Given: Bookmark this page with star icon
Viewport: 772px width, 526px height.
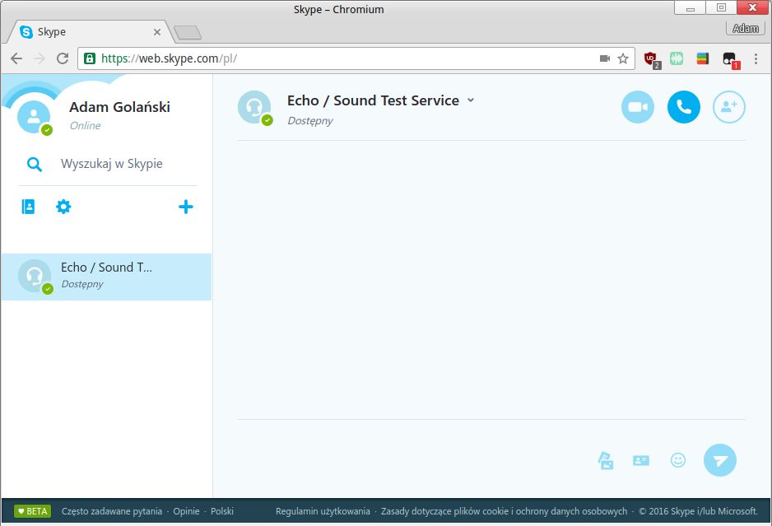Looking at the screenshot, I should [x=623, y=58].
